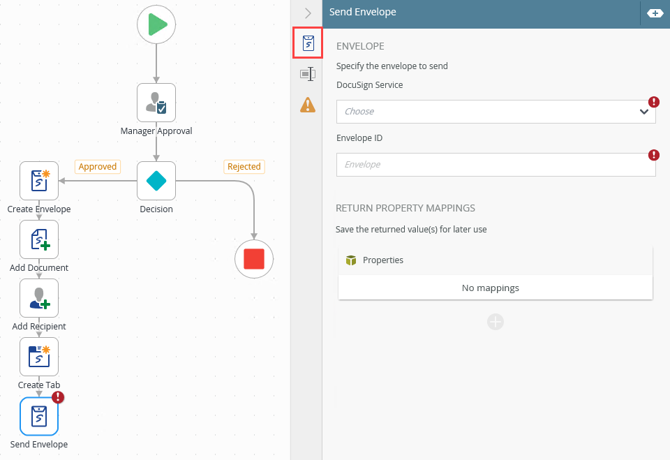The width and height of the screenshot is (670, 460).
Task: Collapse the configuration panel with chevron
Action: [308, 13]
